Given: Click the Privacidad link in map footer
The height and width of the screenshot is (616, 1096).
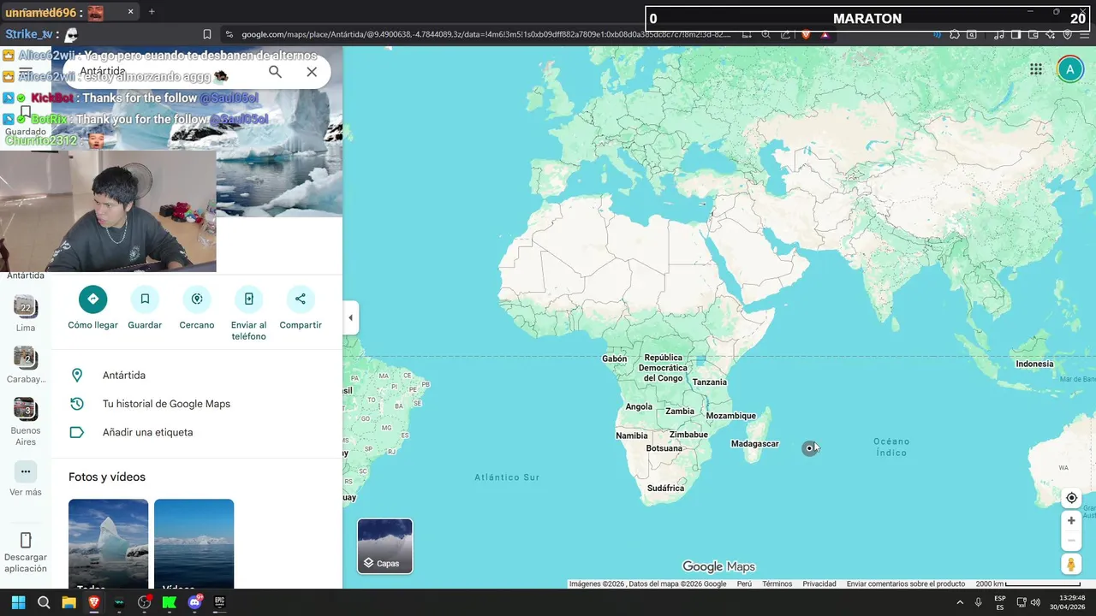Looking at the screenshot, I should (819, 584).
